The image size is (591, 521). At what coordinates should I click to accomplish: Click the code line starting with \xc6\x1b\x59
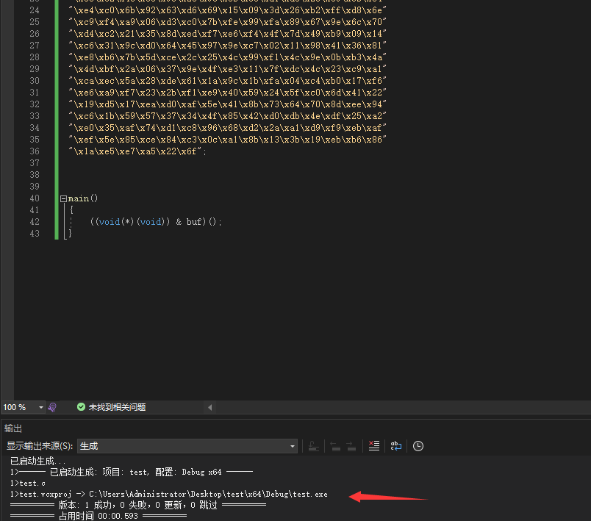[227, 116]
